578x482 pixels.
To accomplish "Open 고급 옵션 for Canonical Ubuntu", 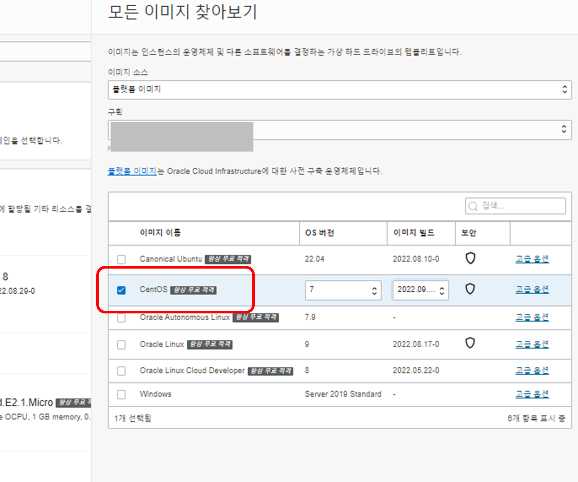I will click(x=532, y=259).
